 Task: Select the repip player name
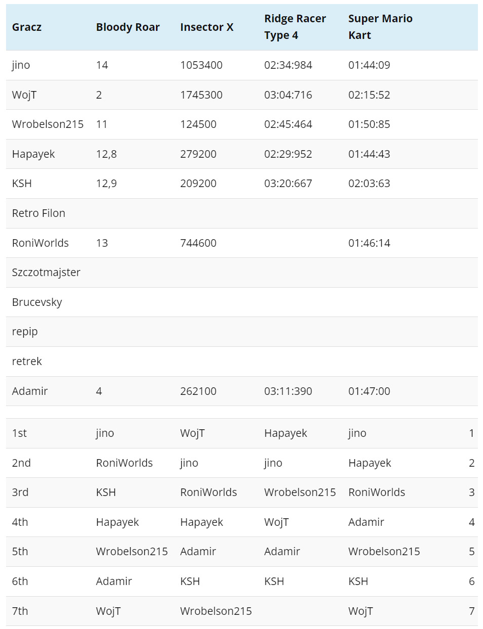(x=25, y=332)
